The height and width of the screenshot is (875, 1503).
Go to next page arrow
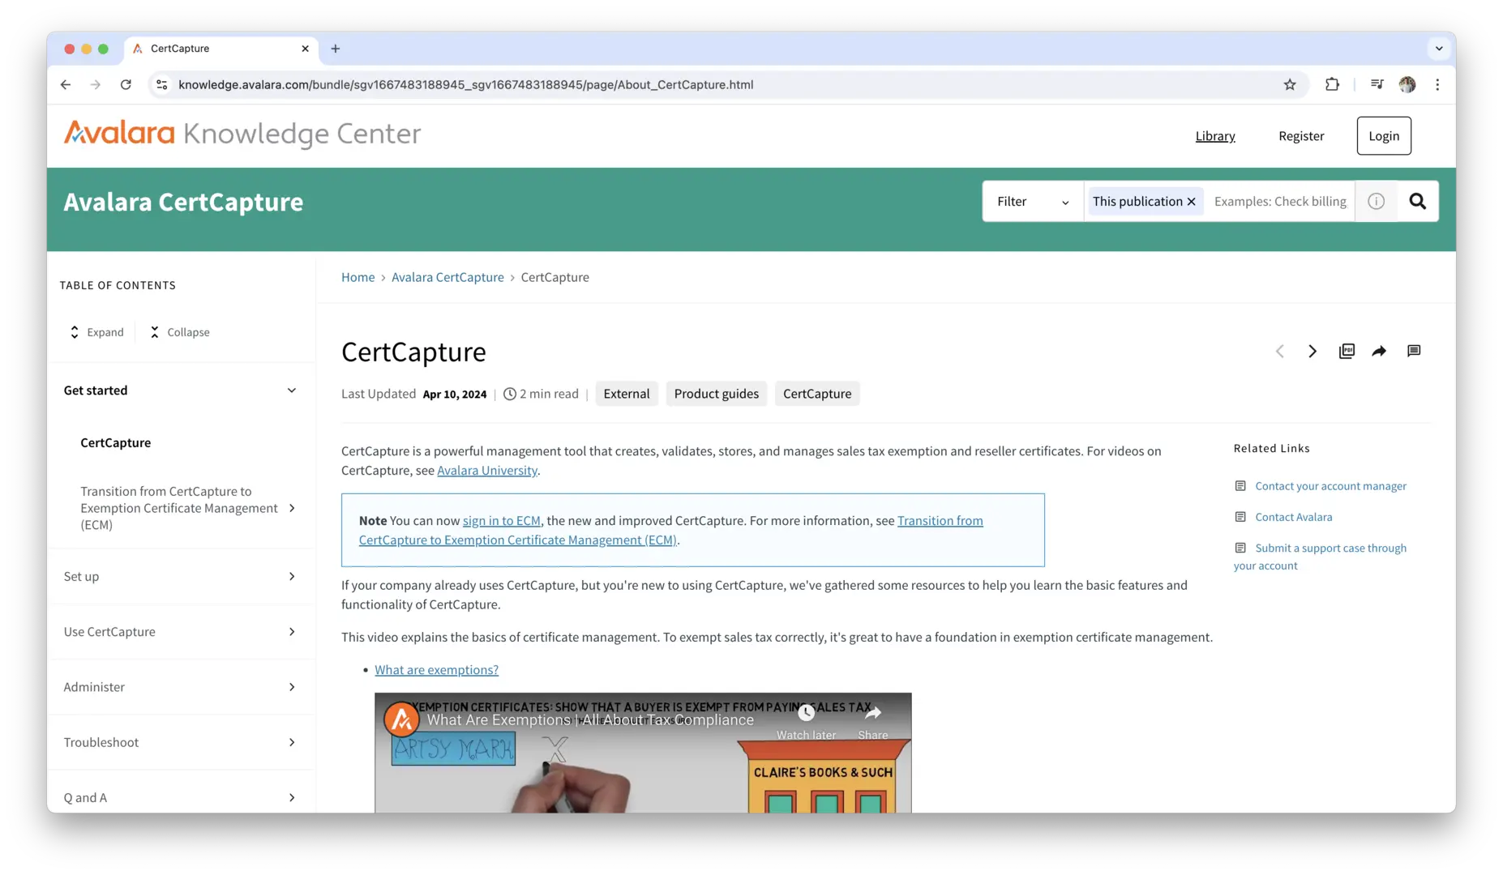(1312, 351)
